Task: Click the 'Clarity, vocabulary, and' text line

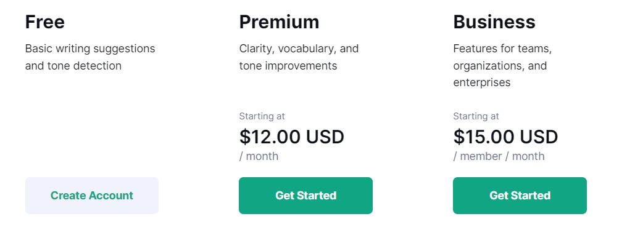Action: tap(299, 49)
